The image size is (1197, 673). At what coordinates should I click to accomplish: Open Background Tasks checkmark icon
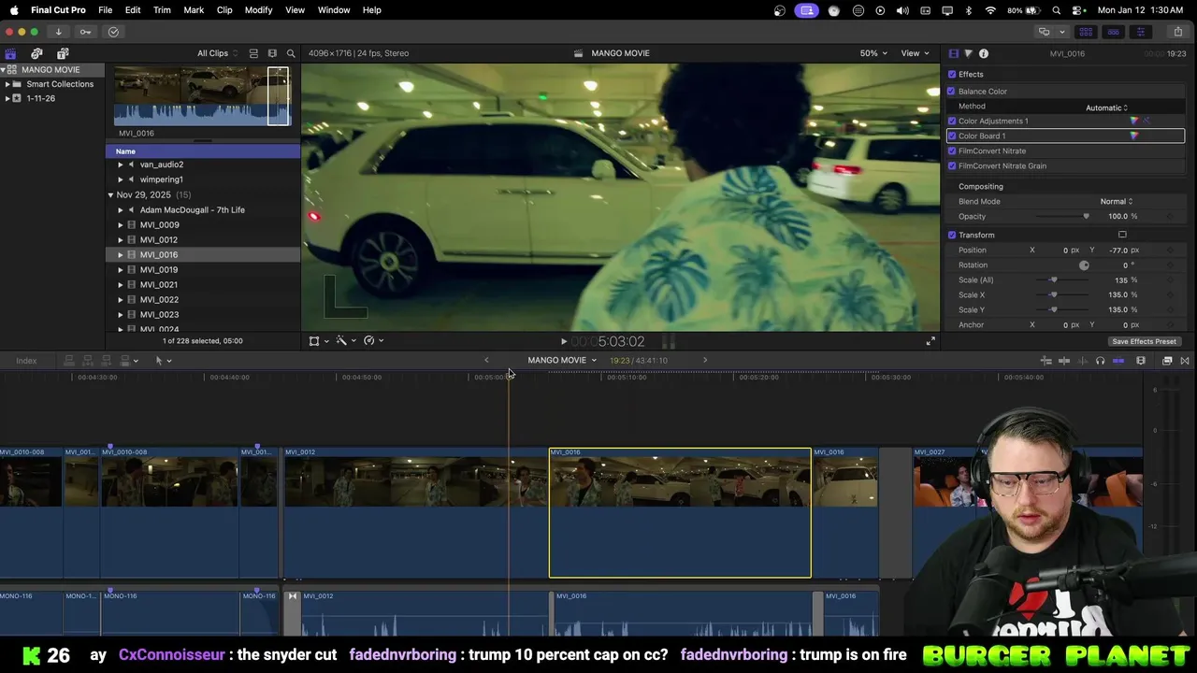pos(113,32)
